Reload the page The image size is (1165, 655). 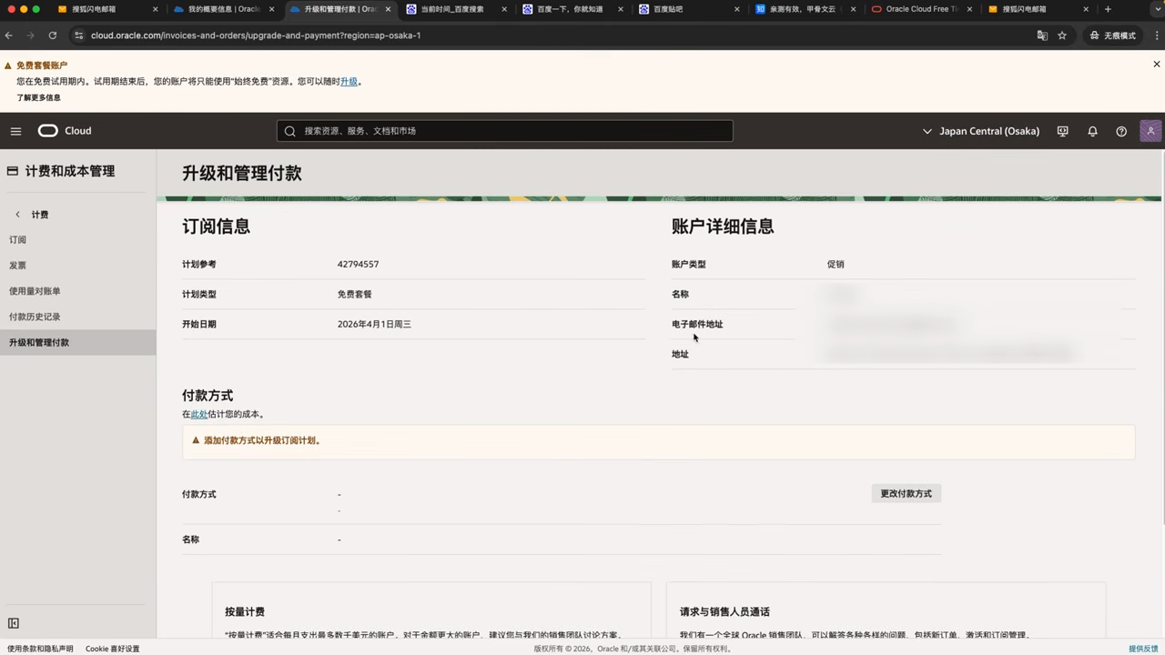[53, 35]
